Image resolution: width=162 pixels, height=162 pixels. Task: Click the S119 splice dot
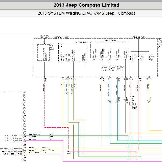pos(131,96)
